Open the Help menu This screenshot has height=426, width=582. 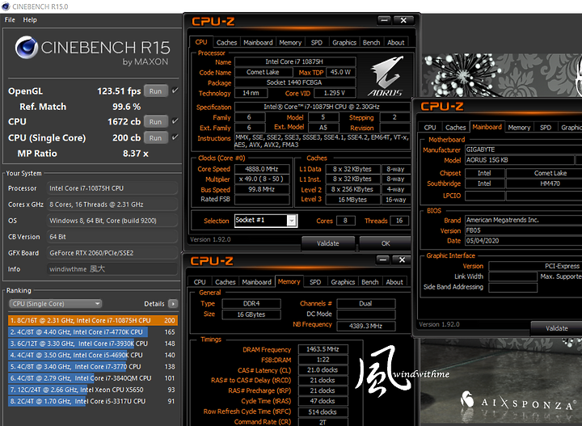tap(30, 19)
